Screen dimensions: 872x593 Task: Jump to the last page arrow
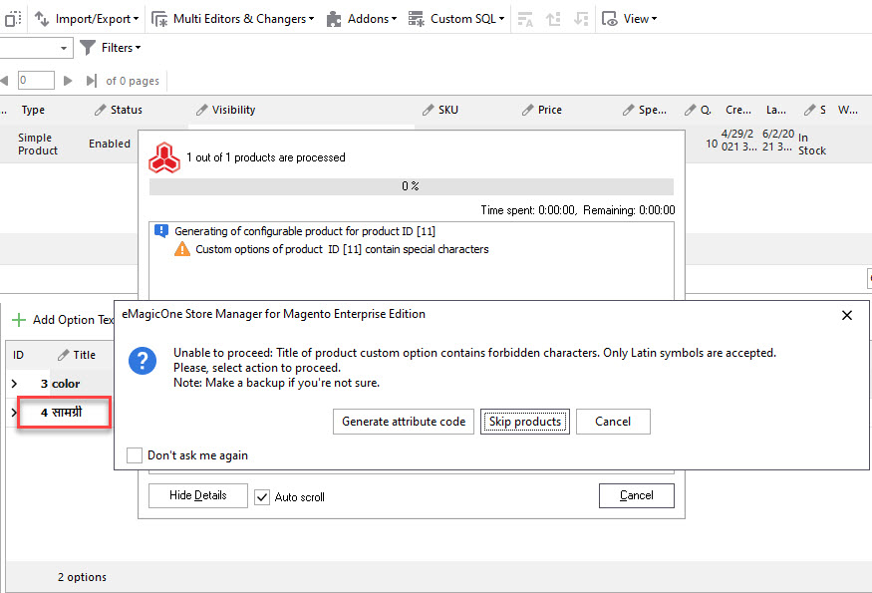[x=92, y=81]
